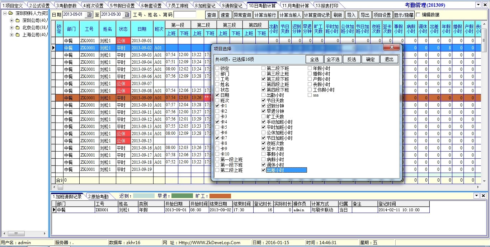This screenshot has width=490, height=247.
Task: Confirm the dialog with 确定
Action: click(371, 59)
